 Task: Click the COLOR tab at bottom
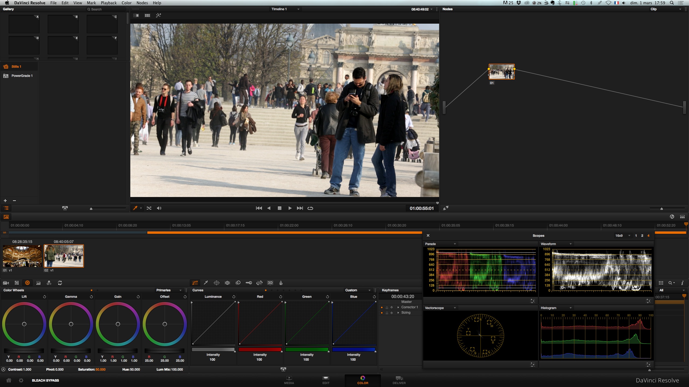[x=362, y=380]
